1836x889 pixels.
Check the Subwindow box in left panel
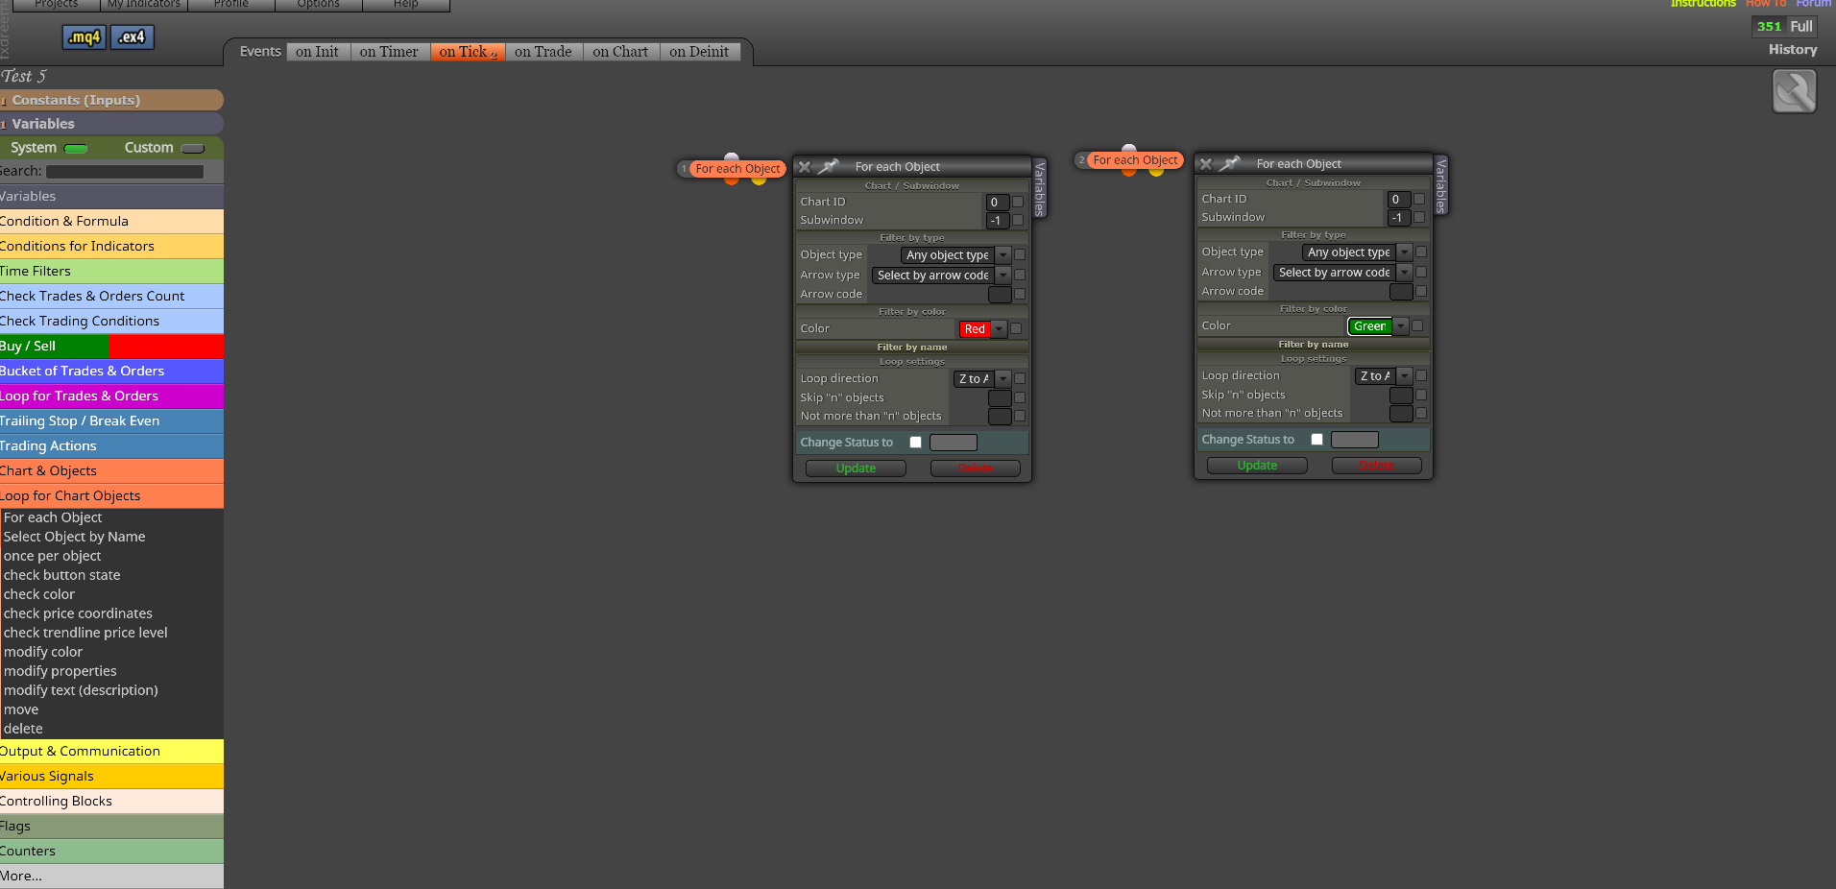click(x=1018, y=220)
